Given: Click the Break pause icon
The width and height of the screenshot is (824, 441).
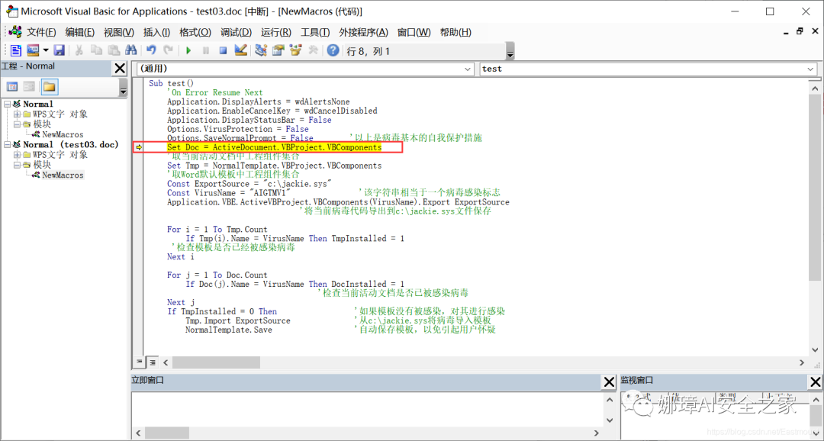Looking at the screenshot, I should pos(205,50).
